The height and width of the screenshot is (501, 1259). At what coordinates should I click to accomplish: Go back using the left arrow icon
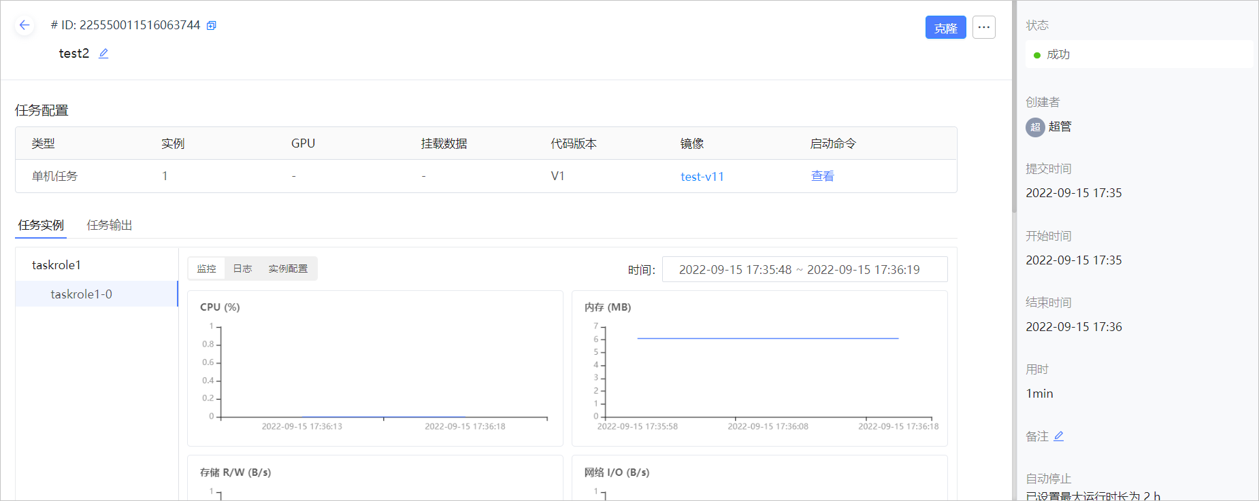click(24, 25)
